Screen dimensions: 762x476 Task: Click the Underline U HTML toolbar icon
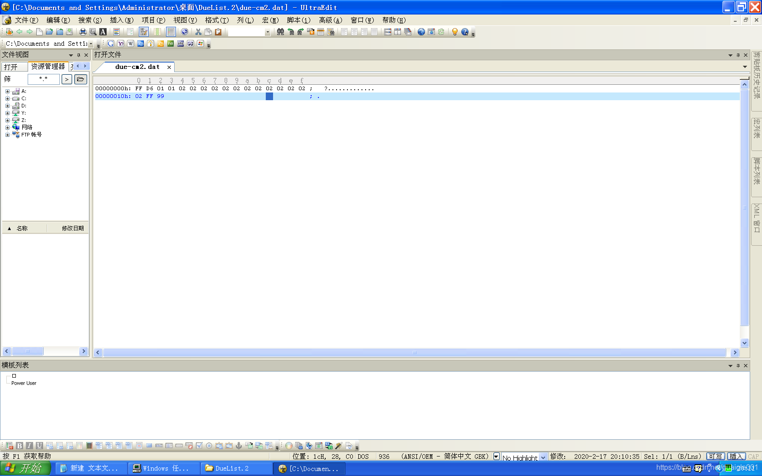coord(39,446)
